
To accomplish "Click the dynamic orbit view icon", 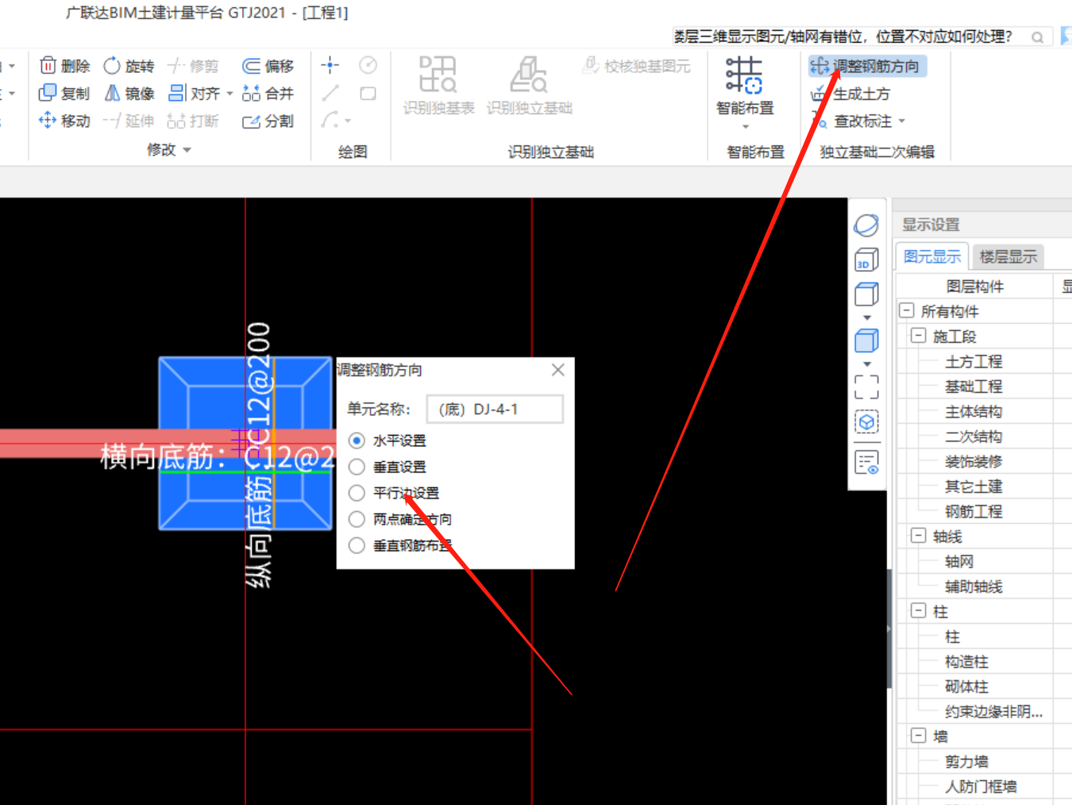I will click(x=866, y=225).
